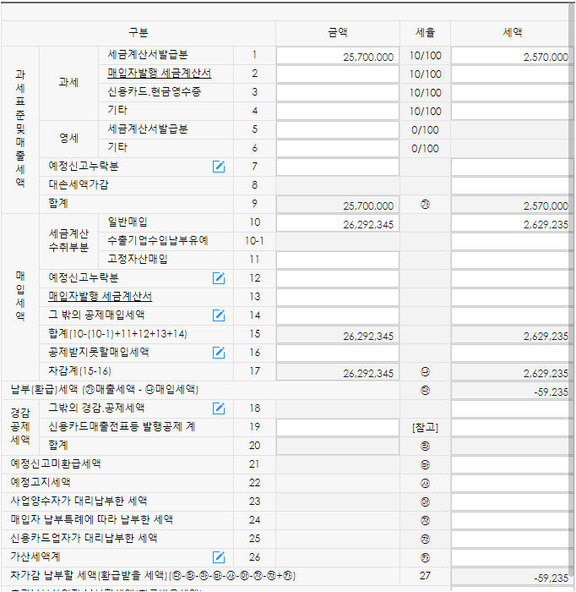Select 금액 field for 고정자산매입 row 11
Viewport: 576px width, 592px height.
[337, 260]
